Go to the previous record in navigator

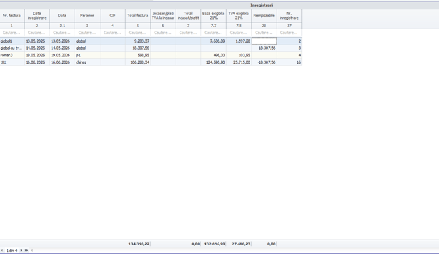2,251
